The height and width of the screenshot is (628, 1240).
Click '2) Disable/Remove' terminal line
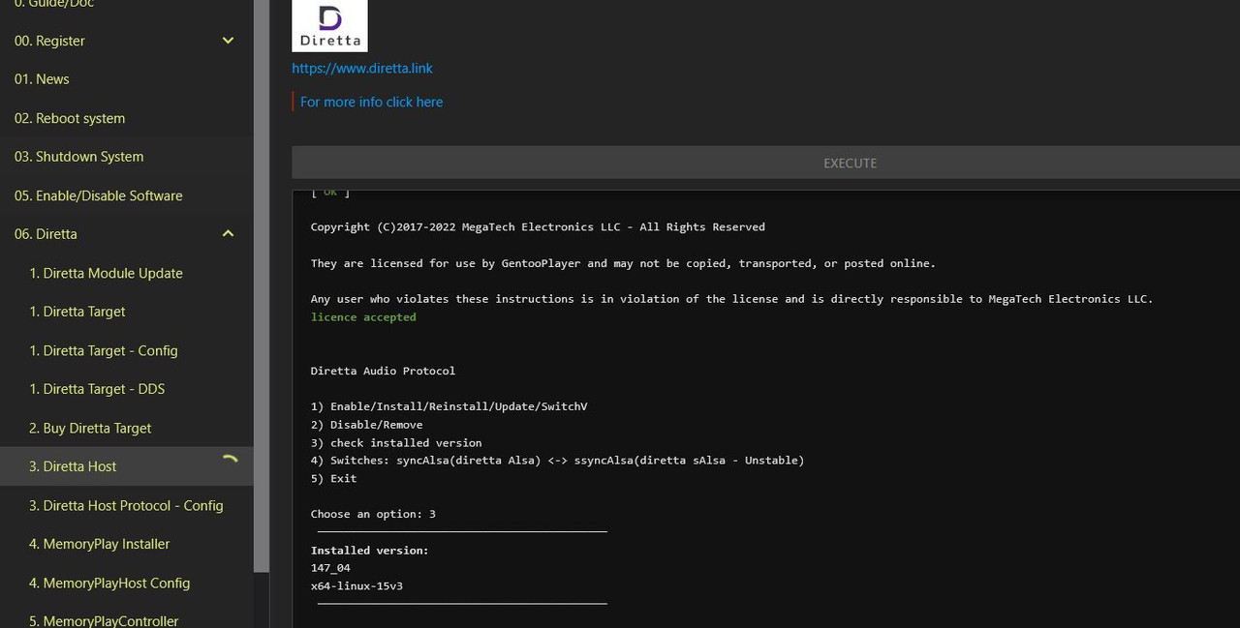coord(367,425)
